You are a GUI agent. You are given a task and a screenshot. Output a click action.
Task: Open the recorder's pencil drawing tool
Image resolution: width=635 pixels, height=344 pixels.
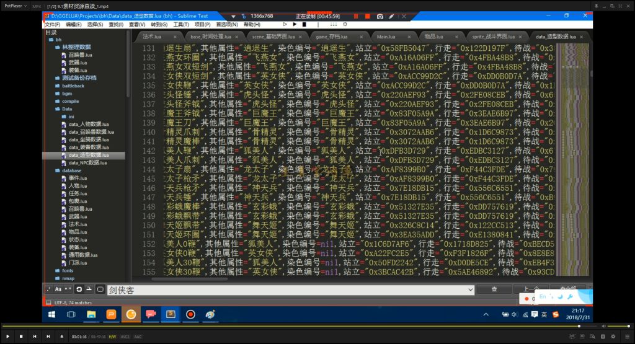click(x=392, y=17)
